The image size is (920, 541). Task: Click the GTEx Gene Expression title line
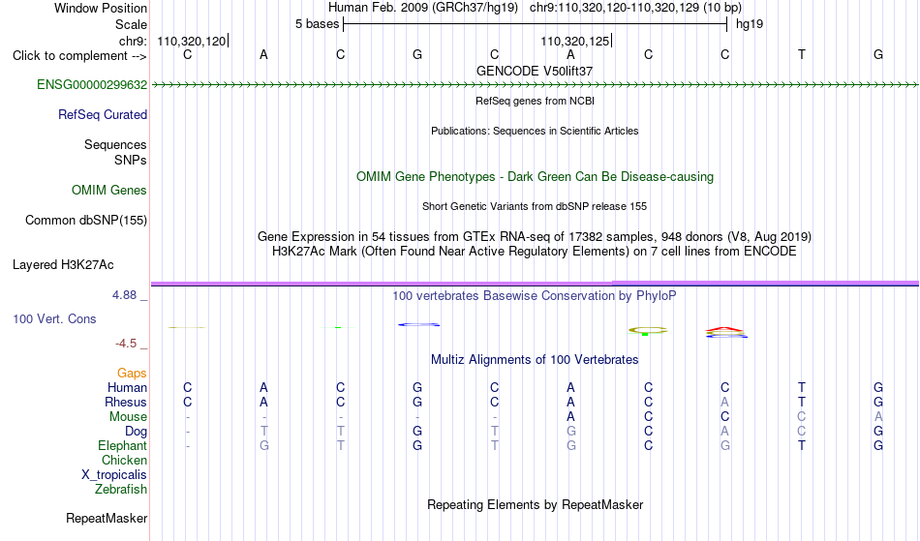click(x=535, y=237)
